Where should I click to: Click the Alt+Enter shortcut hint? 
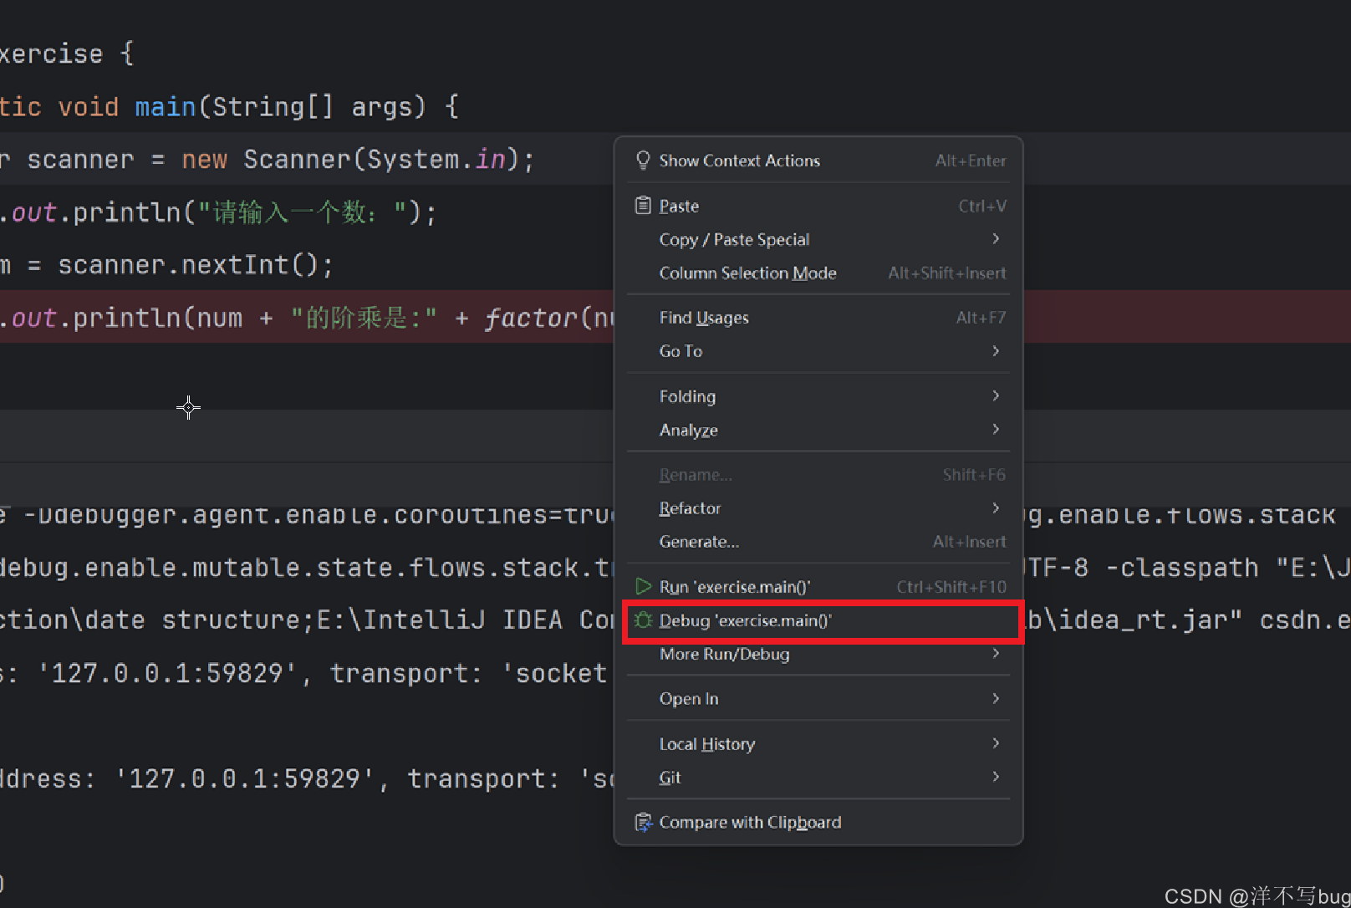971,161
